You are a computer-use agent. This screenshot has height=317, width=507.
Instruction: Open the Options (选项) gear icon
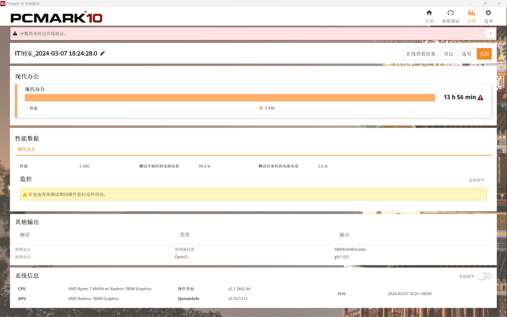click(488, 13)
